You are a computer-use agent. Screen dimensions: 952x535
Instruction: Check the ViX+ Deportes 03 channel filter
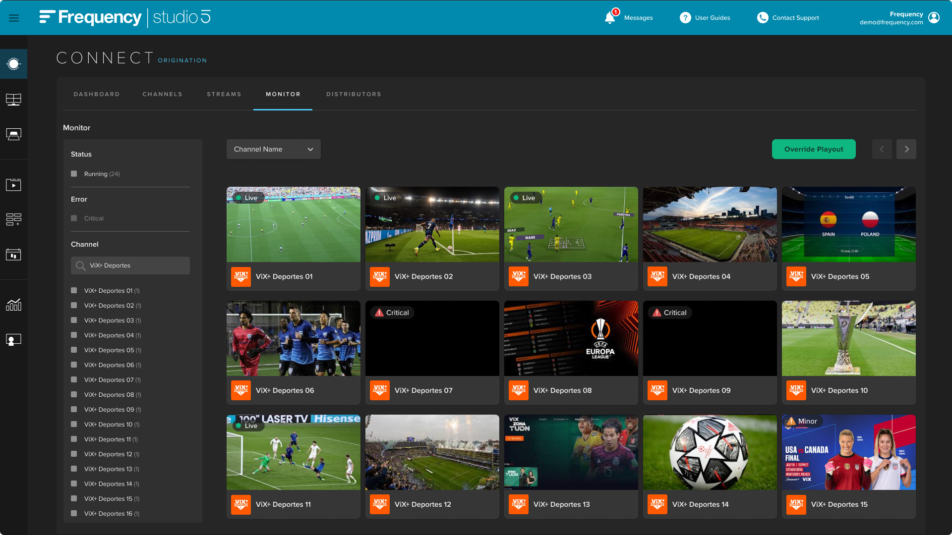[74, 321]
